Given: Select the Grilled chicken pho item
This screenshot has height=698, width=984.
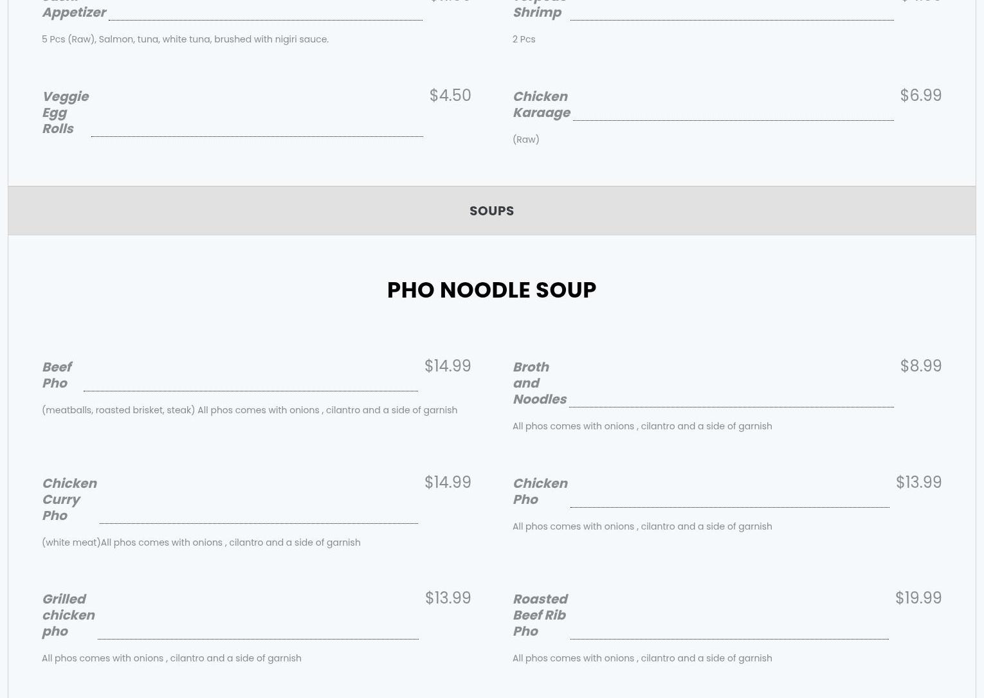Looking at the screenshot, I should (68, 615).
